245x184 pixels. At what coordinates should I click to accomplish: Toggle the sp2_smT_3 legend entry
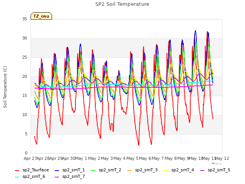pyautogui.click(x=142, y=170)
